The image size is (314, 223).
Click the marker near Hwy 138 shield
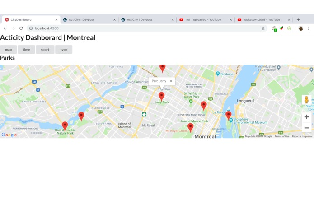pyautogui.click(x=204, y=106)
